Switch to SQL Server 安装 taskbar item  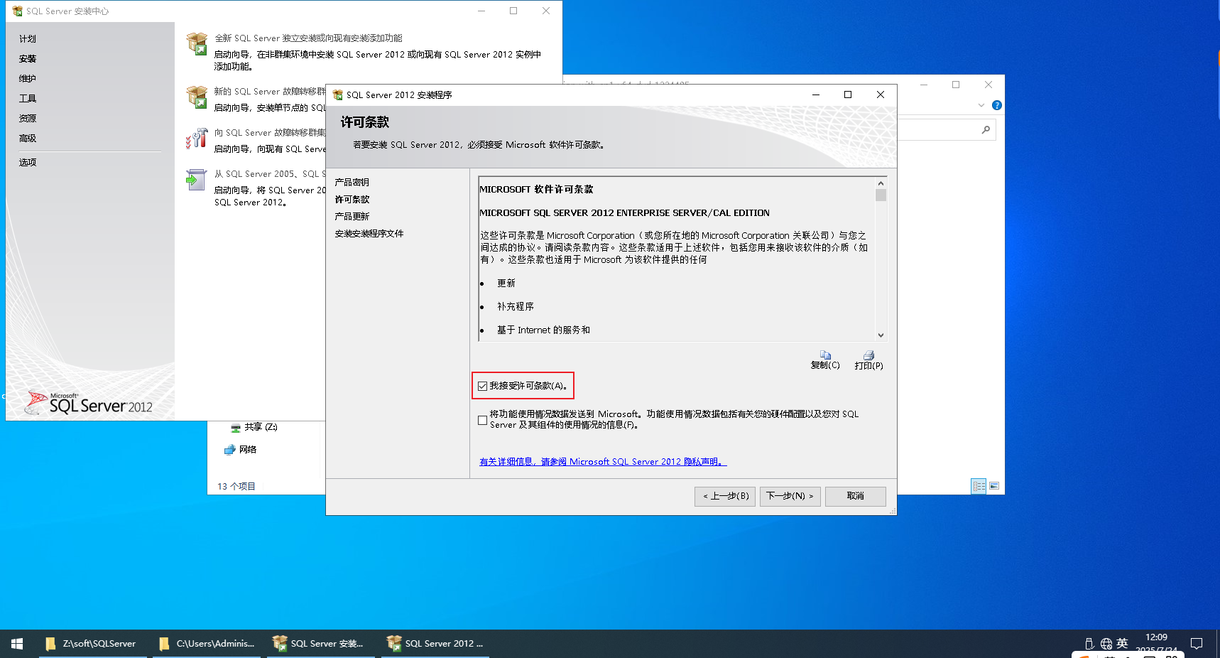(x=320, y=644)
